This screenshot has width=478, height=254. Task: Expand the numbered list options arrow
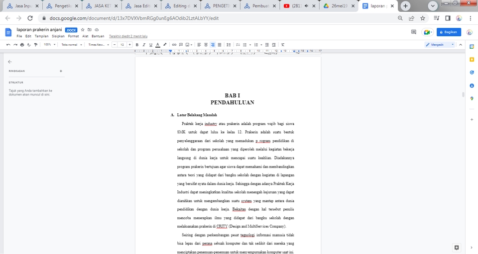(x=261, y=45)
